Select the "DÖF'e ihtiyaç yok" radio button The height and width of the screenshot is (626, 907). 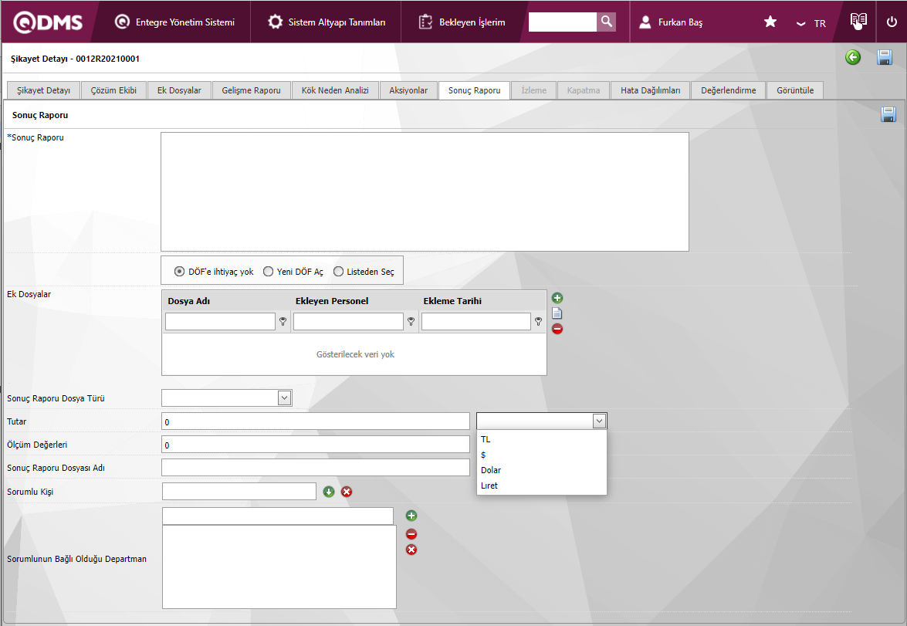pos(180,272)
